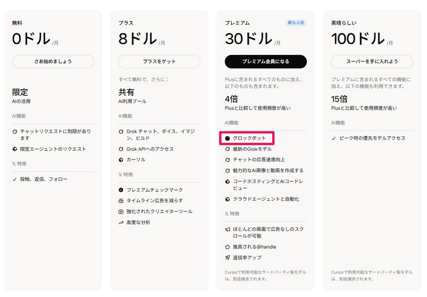427x297 pixels.
Task: Click the 0ドル price on the free plan
Action: (x=31, y=38)
